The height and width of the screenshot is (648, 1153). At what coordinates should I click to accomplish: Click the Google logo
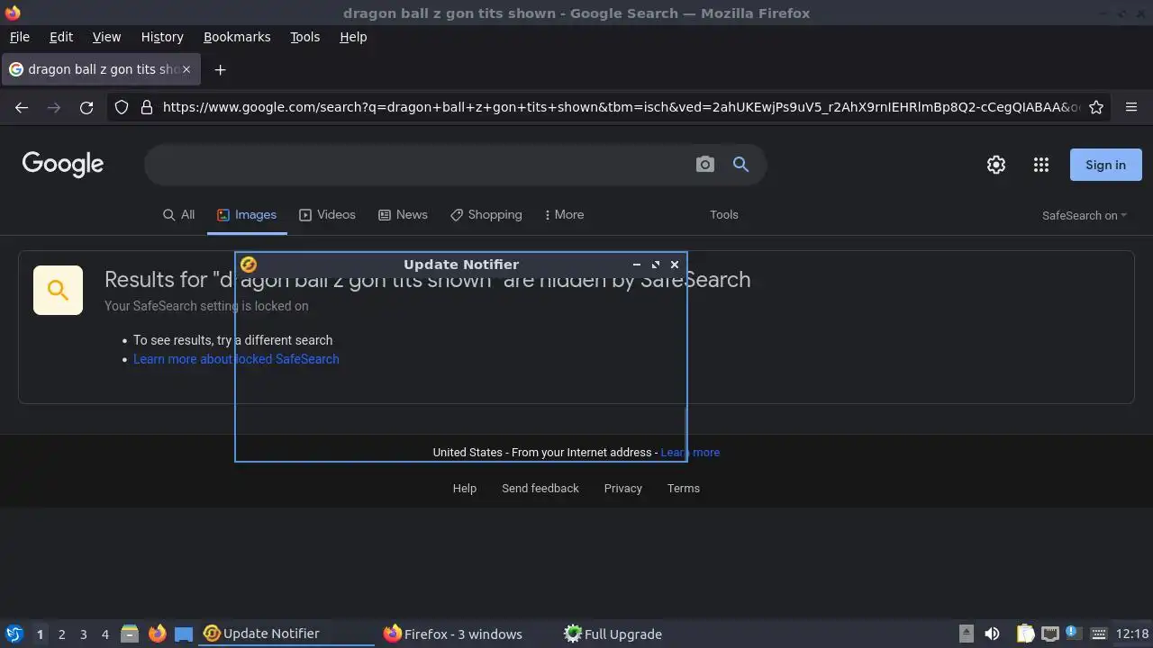63,164
